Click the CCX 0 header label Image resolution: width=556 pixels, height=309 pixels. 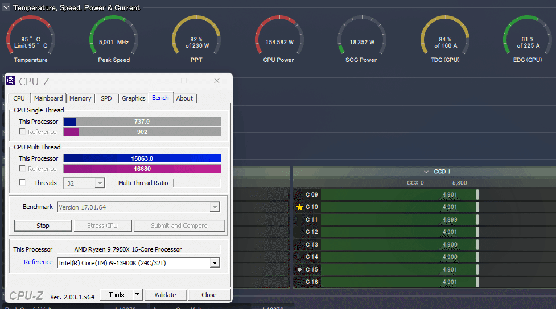click(x=415, y=183)
